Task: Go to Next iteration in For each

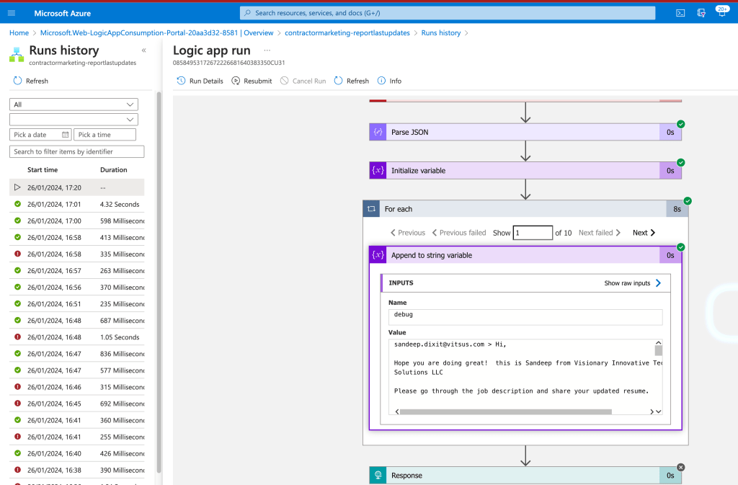Action: [x=644, y=232]
